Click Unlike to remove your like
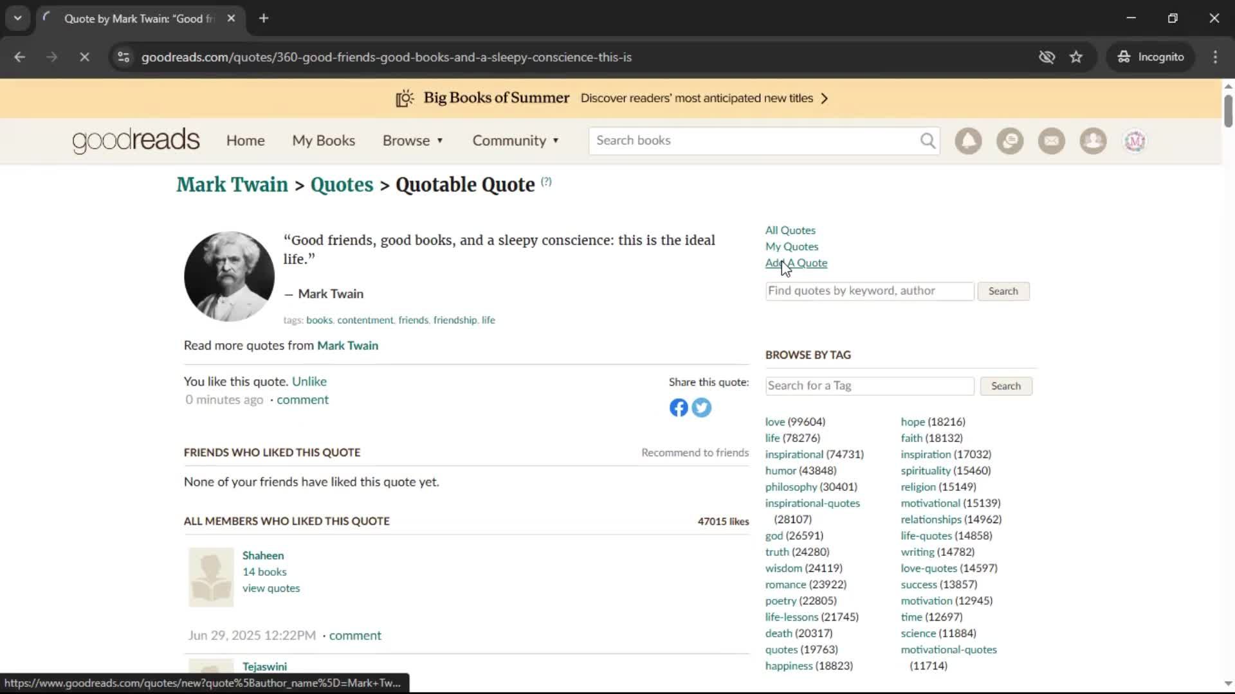Image resolution: width=1235 pixels, height=694 pixels. click(309, 382)
